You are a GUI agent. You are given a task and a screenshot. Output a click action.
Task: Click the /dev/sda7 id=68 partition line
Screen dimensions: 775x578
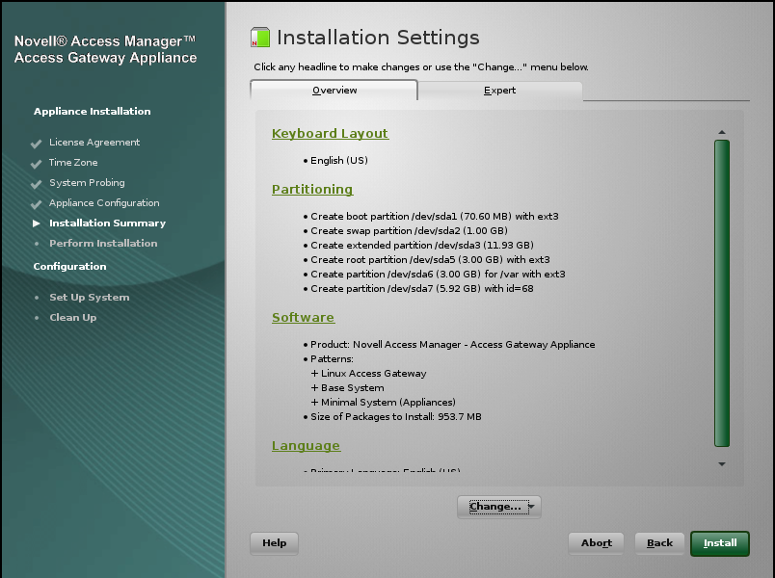coord(422,288)
